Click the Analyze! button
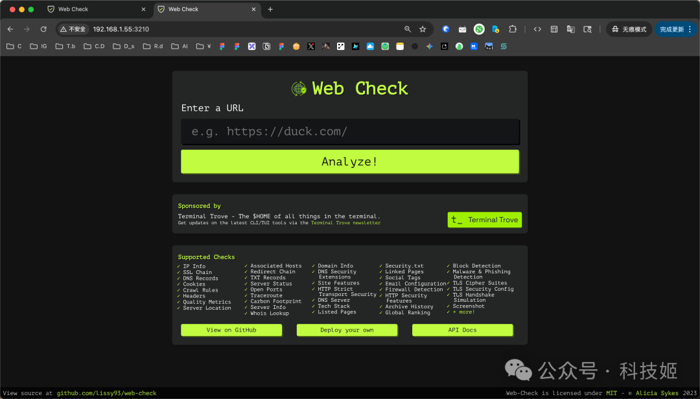700x399 pixels. [350, 161]
